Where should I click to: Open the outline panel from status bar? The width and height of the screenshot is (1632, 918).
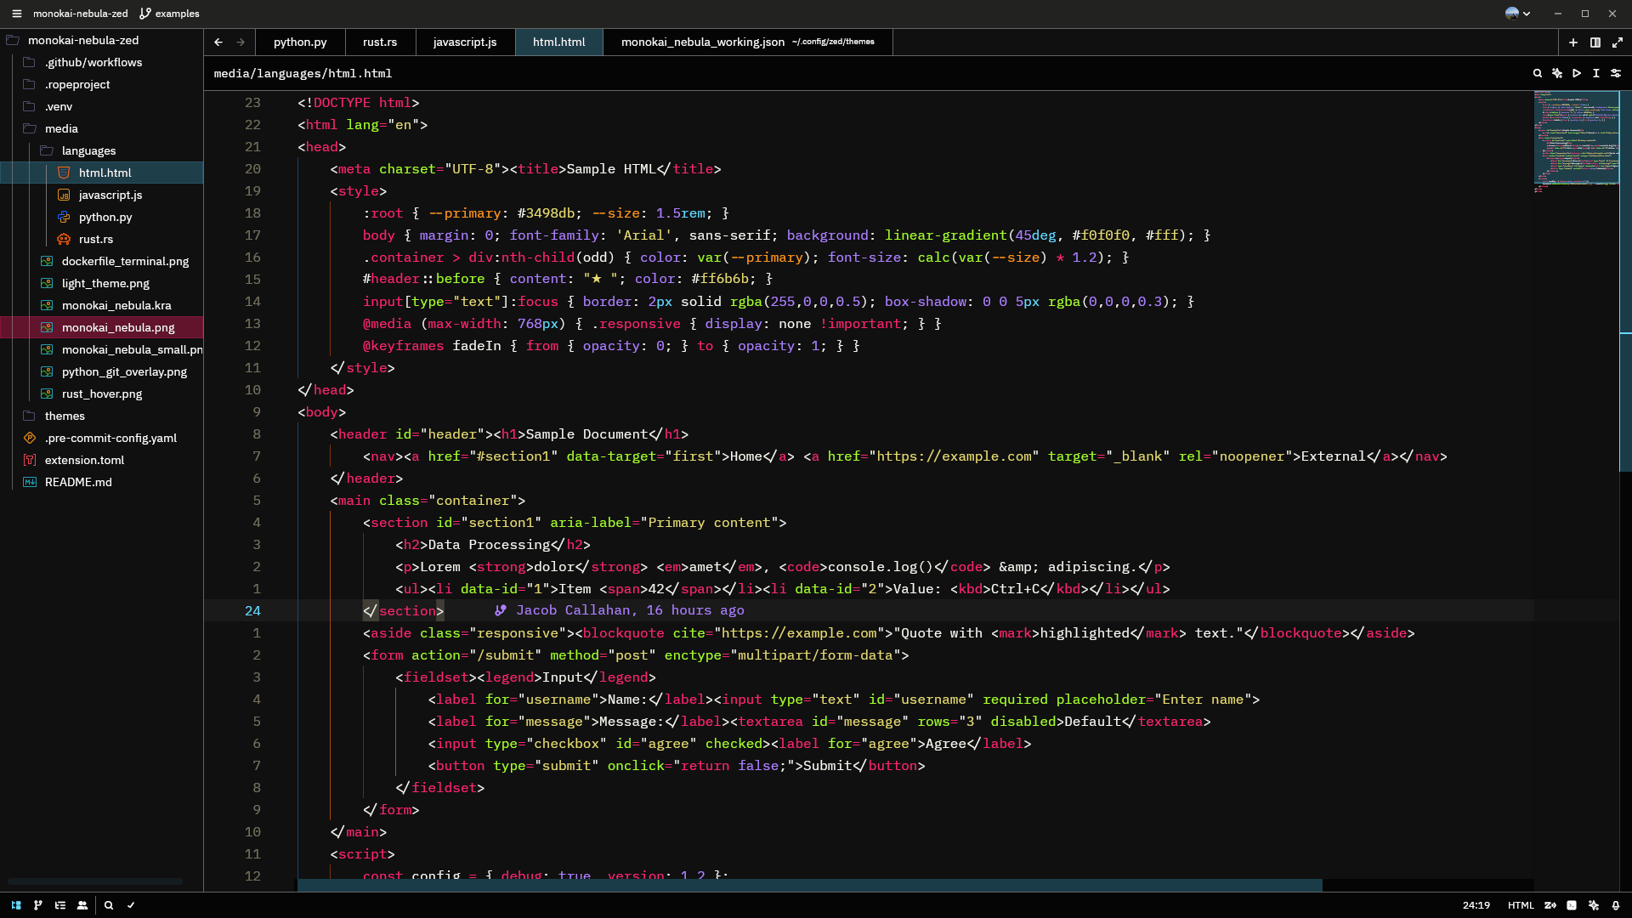click(60, 905)
